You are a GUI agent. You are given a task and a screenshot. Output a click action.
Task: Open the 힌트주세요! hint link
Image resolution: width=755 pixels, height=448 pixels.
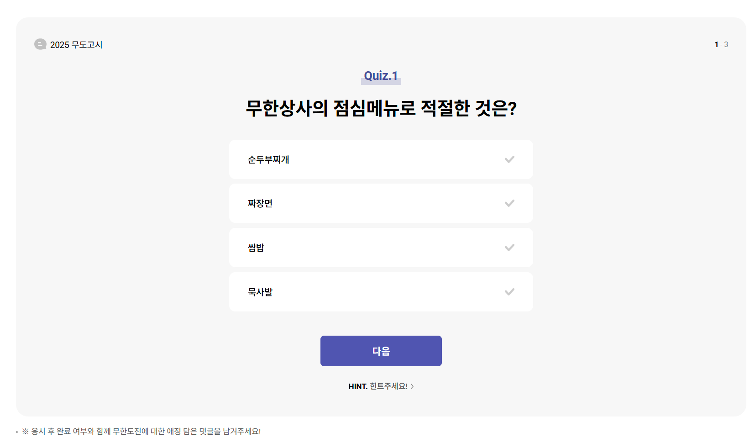click(x=389, y=386)
